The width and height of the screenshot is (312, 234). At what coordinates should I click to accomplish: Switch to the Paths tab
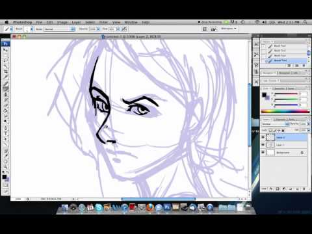(x=291, y=120)
